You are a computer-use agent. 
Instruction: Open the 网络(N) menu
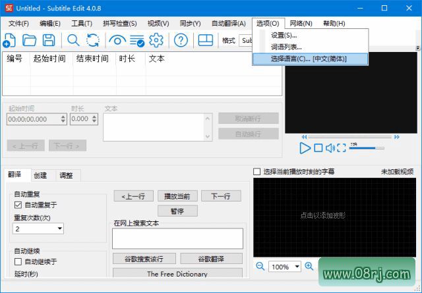point(301,24)
